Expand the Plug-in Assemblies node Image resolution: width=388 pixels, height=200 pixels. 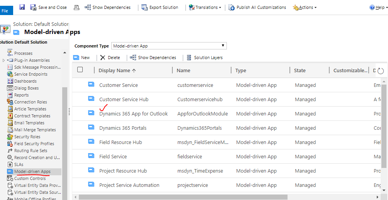point(3,60)
